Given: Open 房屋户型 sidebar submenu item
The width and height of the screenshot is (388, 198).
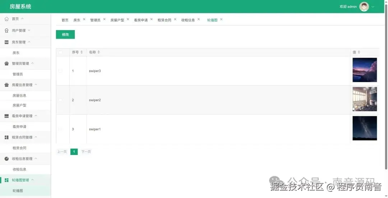Looking at the screenshot, I should (x=25, y=105).
